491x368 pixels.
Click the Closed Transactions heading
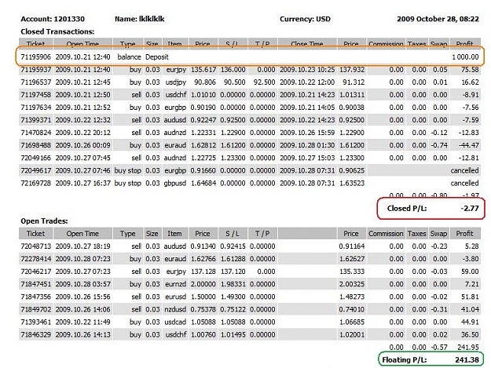click(57, 31)
